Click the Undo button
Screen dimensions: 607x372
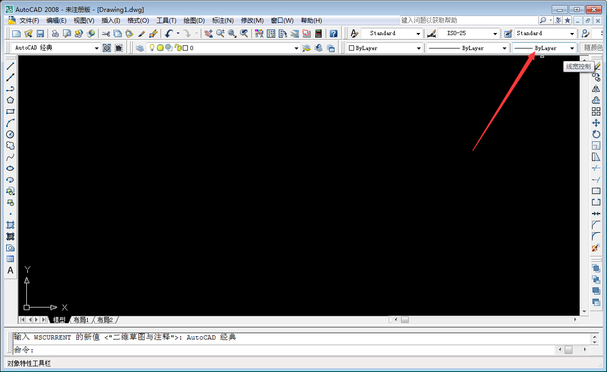click(169, 33)
